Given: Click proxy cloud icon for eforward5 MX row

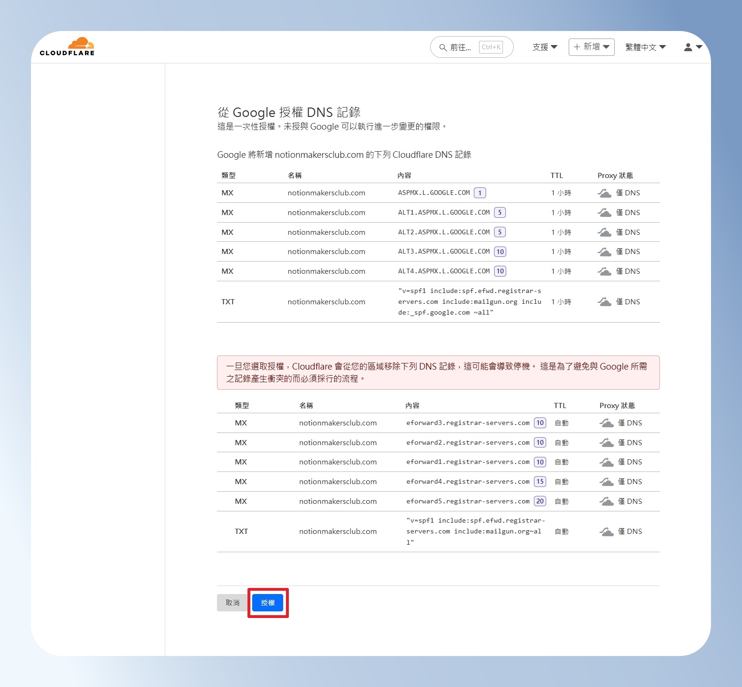Looking at the screenshot, I should coord(606,502).
